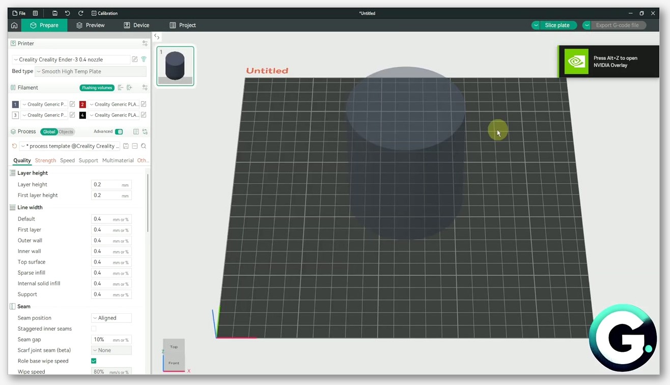670x385 pixels.
Task: Click the Layer height input field
Action: click(111, 185)
